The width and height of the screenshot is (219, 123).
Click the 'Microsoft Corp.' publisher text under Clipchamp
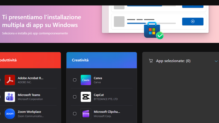(x=103, y=116)
